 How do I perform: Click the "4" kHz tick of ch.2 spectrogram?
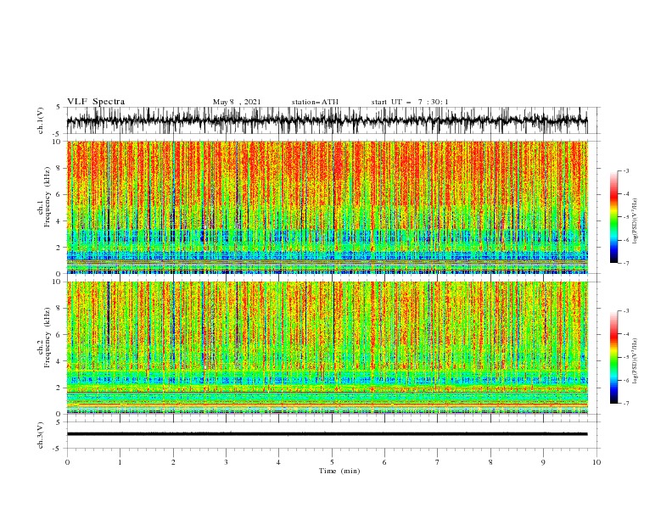[x=60, y=361]
